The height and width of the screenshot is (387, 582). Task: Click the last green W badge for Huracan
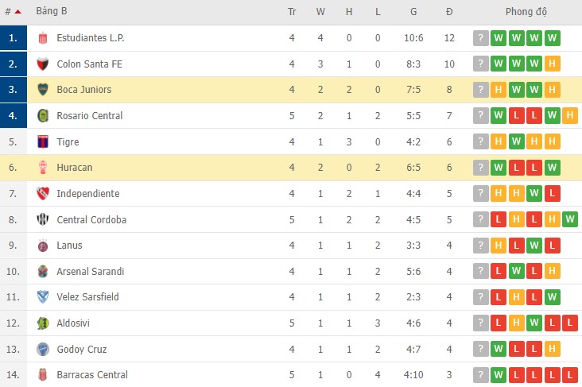click(x=552, y=168)
